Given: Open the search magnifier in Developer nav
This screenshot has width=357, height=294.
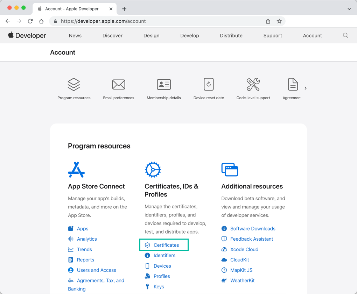Looking at the screenshot, I should coord(345,35).
